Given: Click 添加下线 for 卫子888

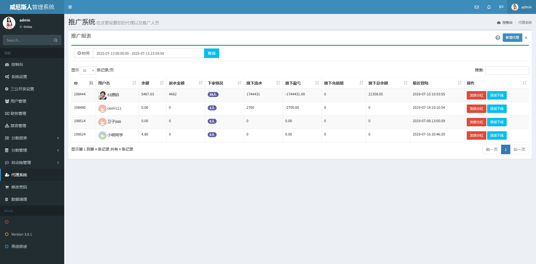Looking at the screenshot, I should tap(497, 122).
